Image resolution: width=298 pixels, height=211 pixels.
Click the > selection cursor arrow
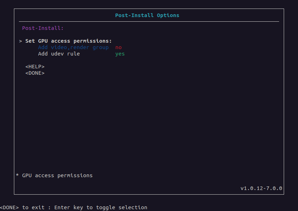tap(21, 41)
